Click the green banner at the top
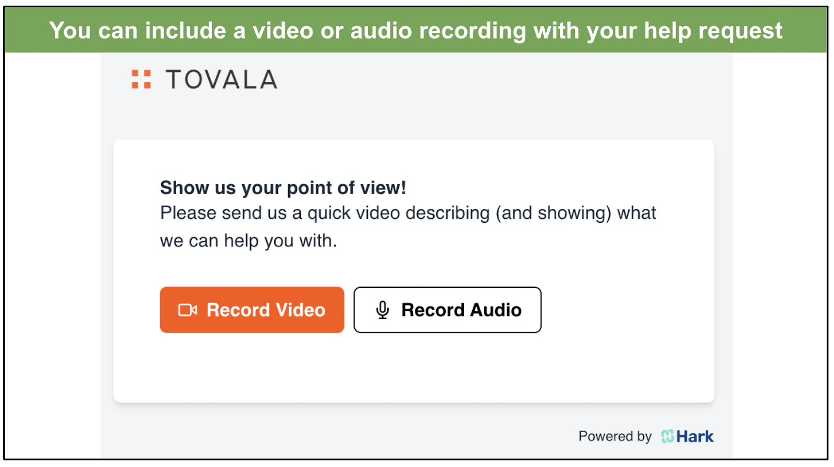 point(417,30)
